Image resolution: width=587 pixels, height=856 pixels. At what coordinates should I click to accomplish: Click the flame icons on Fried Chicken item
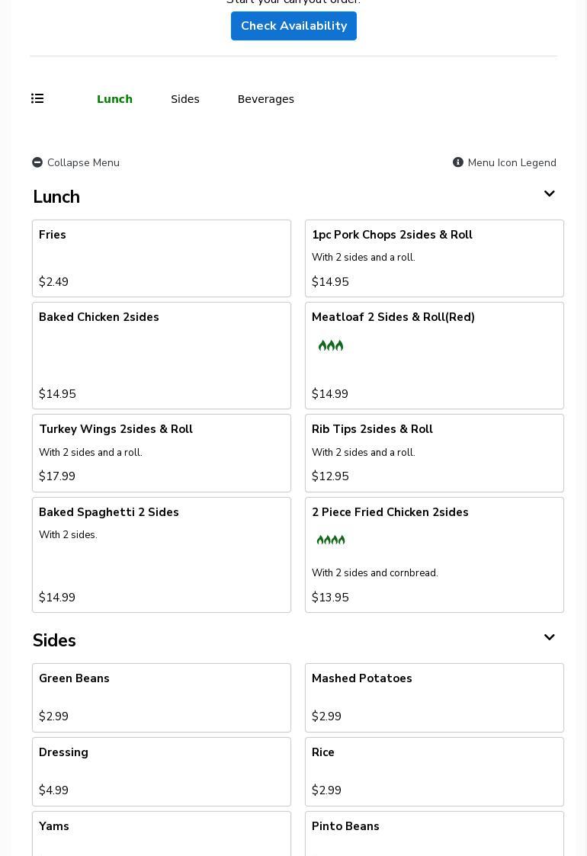click(x=331, y=540)
